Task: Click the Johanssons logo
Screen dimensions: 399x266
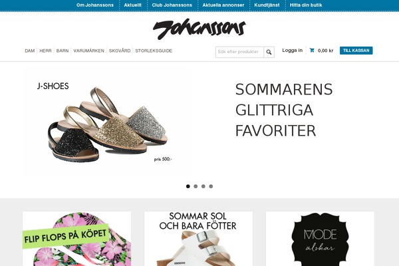Action: tap(199, 29)
